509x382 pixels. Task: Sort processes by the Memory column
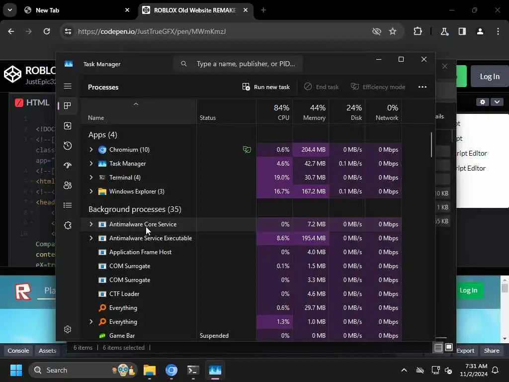click(x=311, y=112)
